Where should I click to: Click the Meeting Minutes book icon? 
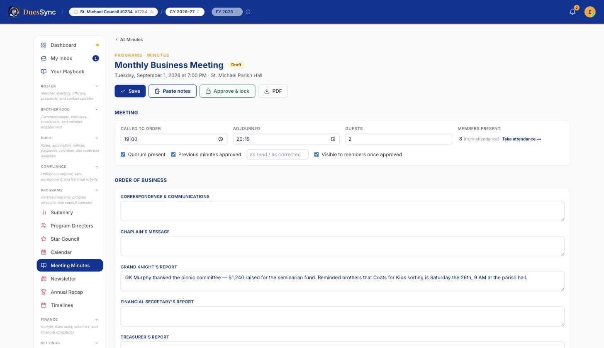click(x=44, y=266)
